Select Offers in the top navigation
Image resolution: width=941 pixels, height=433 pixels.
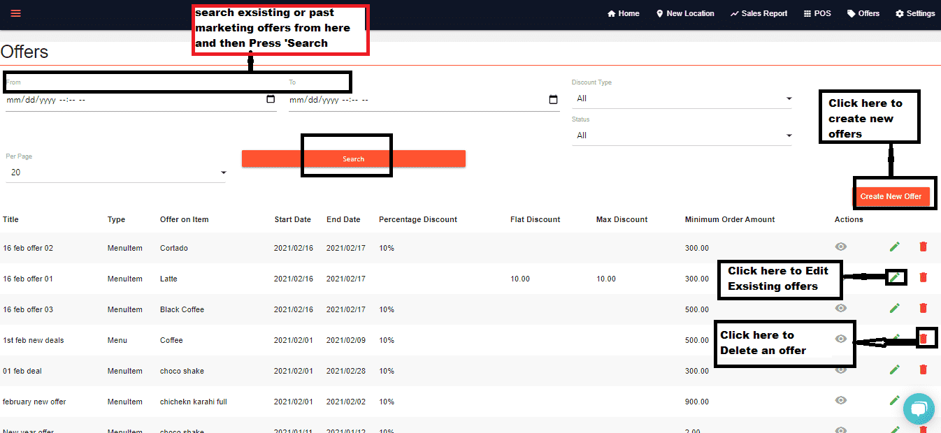(x=863, y=13)
